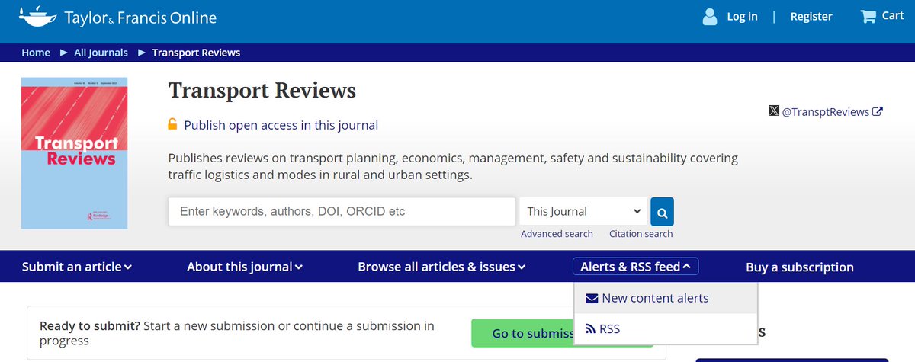Viewport: 915px width, 362px height.
Task: Go to Home breadcrumb
Action: tap(36, 53)
